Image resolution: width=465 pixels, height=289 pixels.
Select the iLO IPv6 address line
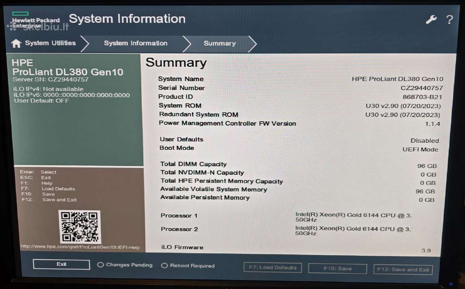[x=72, y=95]
